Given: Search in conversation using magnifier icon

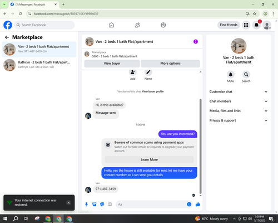Looking at the screenshot, I should (246, 75).
